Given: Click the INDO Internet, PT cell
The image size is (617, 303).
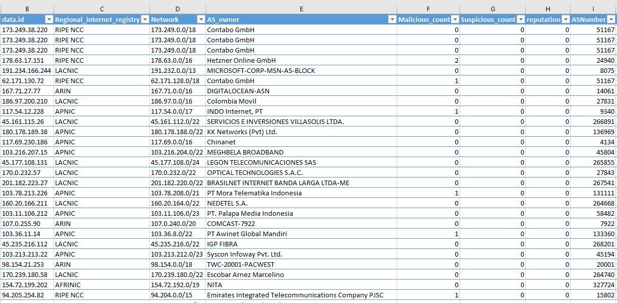Looking at the screenshot, I should point(301,111).
